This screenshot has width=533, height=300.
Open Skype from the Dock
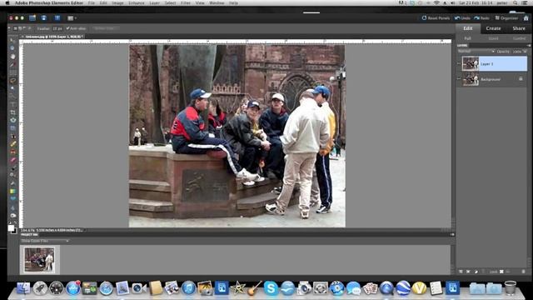271,288
